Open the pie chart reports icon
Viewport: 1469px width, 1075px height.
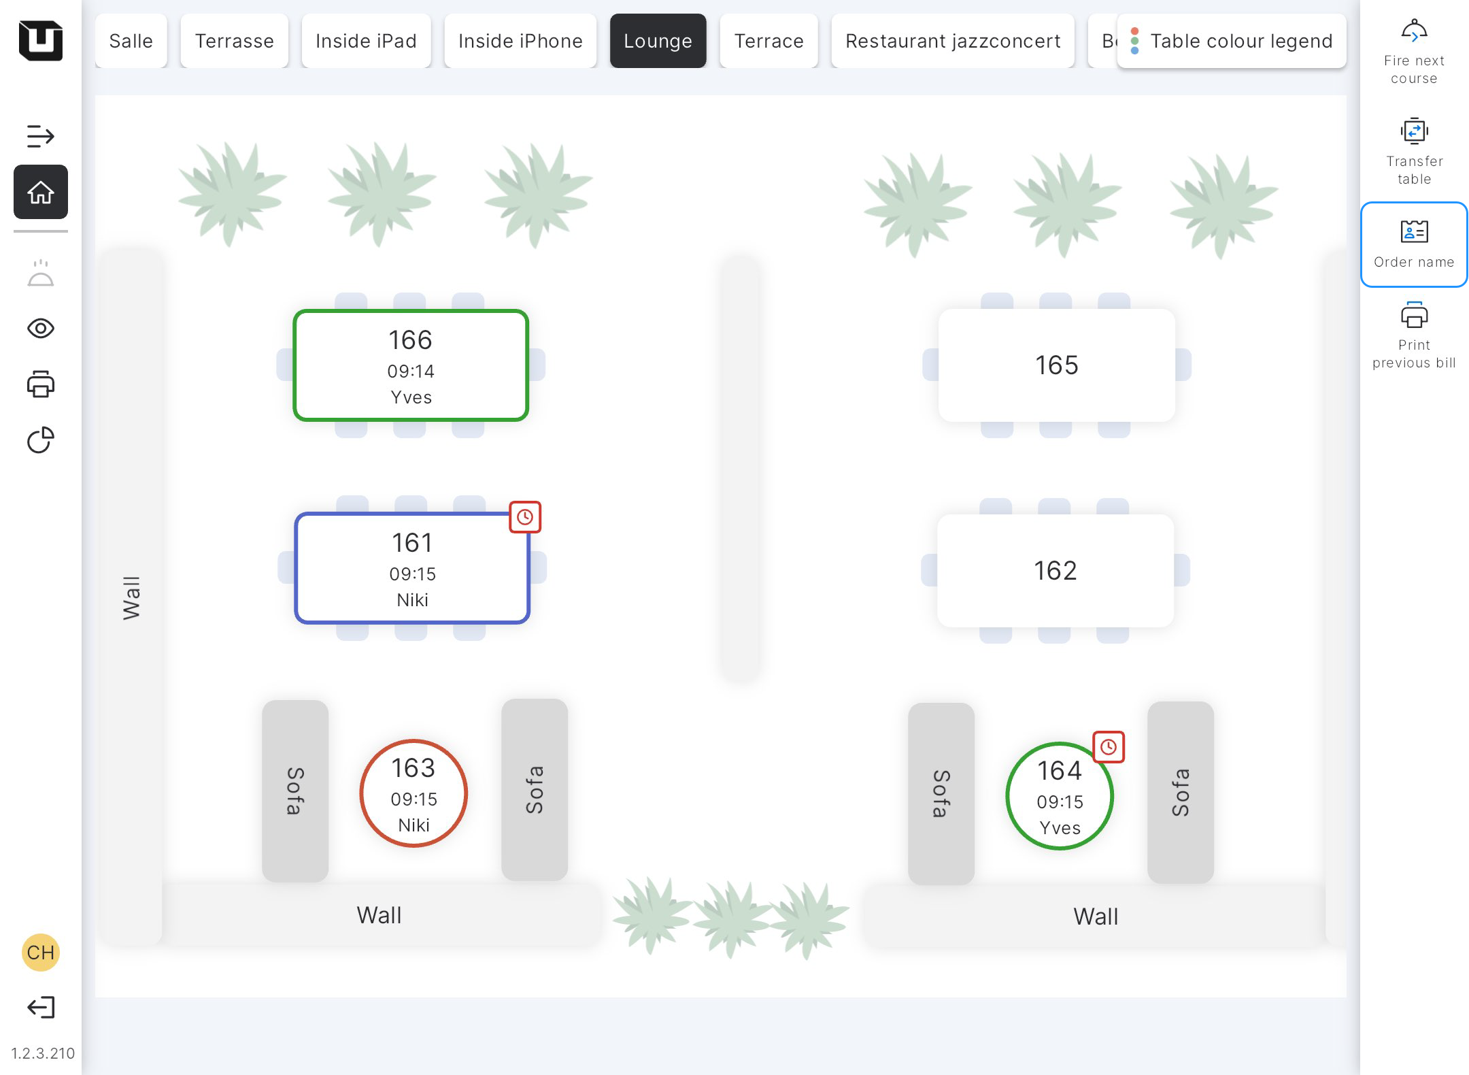click(x=41, y=440)
